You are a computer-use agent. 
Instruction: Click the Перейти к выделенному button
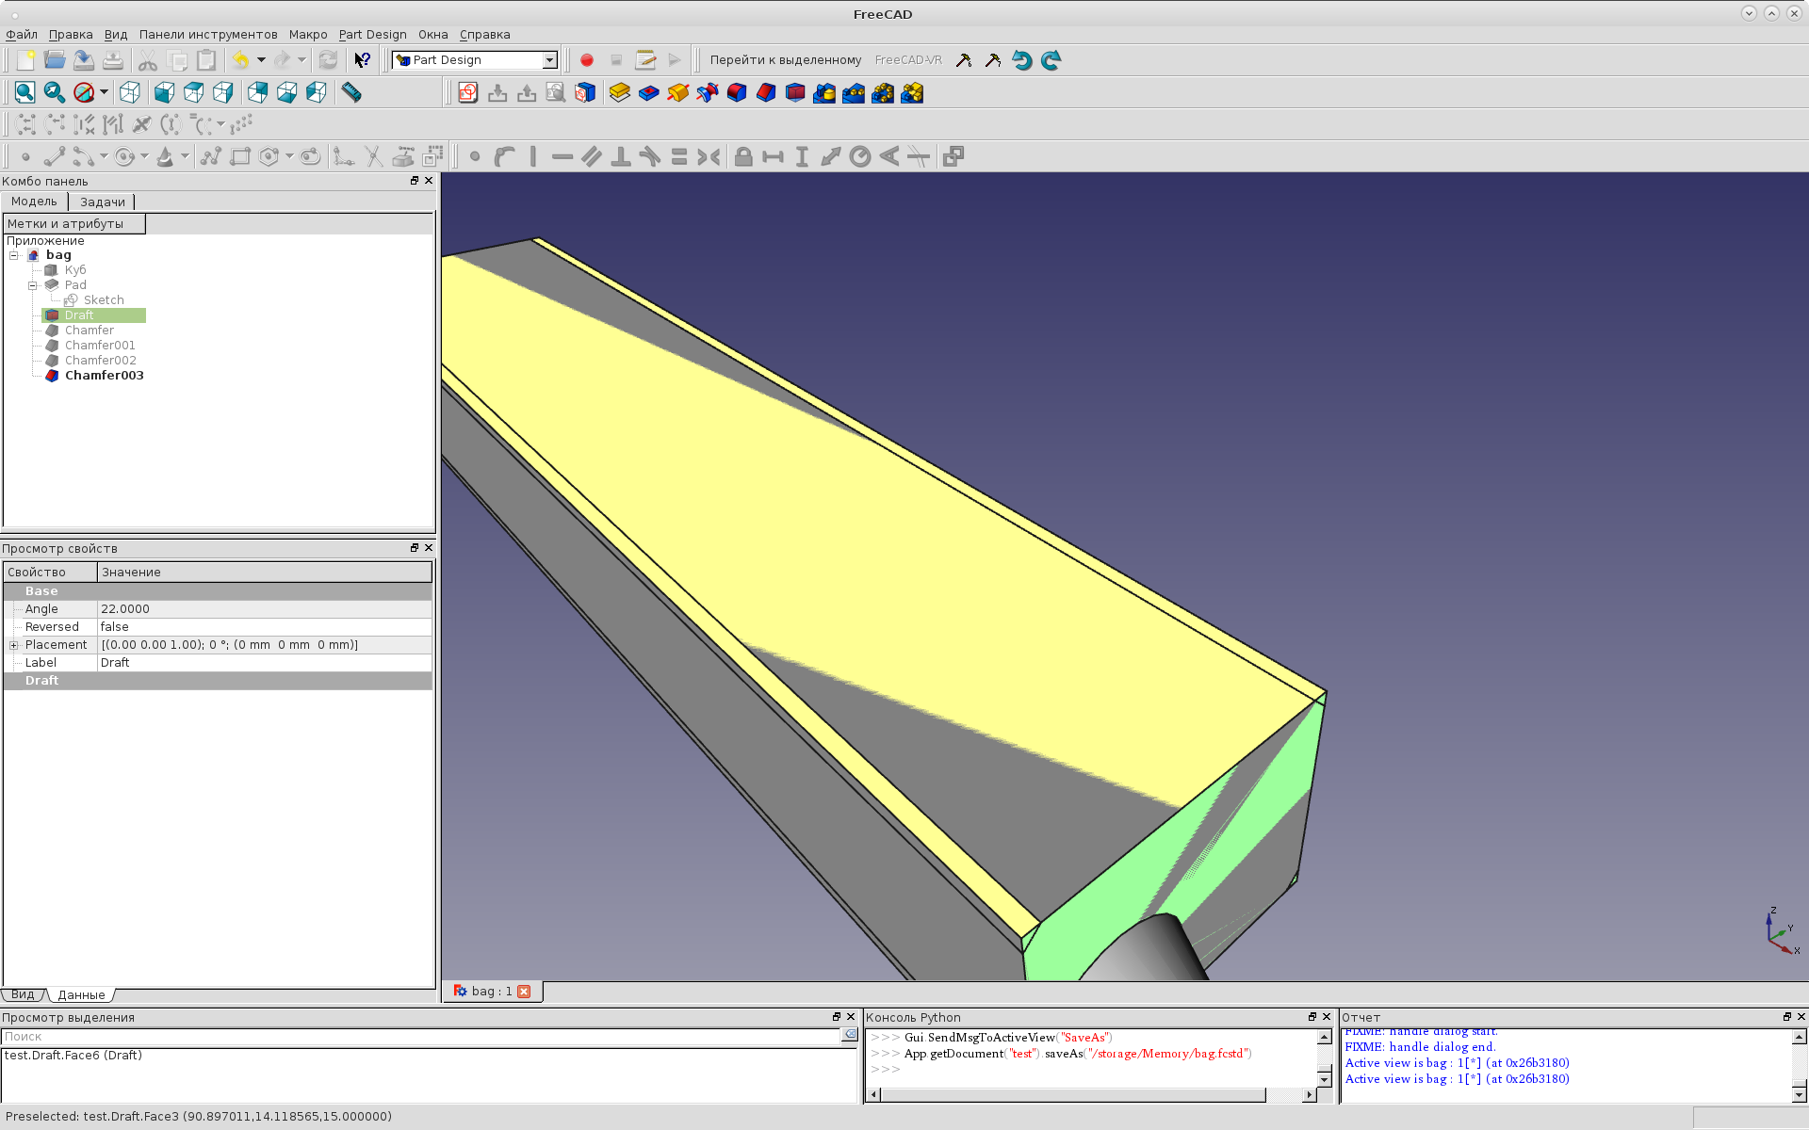point(785,60)
